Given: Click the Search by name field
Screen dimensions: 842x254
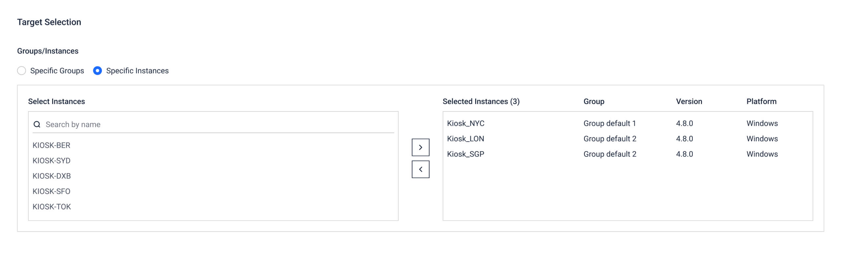Looking at the screenshot, I should point(216,125).
